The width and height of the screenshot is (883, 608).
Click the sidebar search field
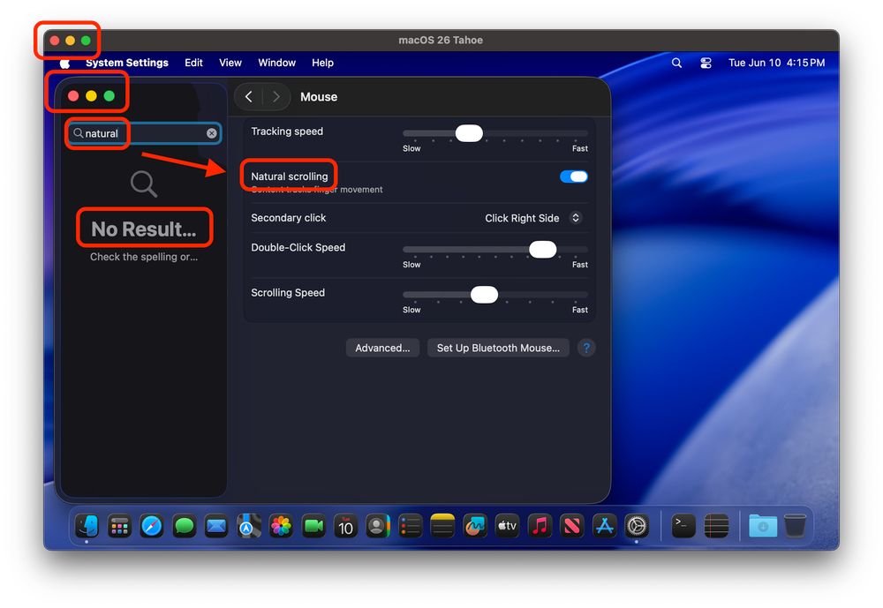145,133
